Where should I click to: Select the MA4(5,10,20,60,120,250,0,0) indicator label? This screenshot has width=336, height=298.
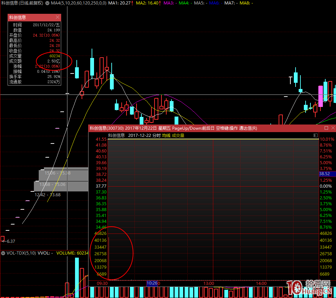click(x=78, y=3)
